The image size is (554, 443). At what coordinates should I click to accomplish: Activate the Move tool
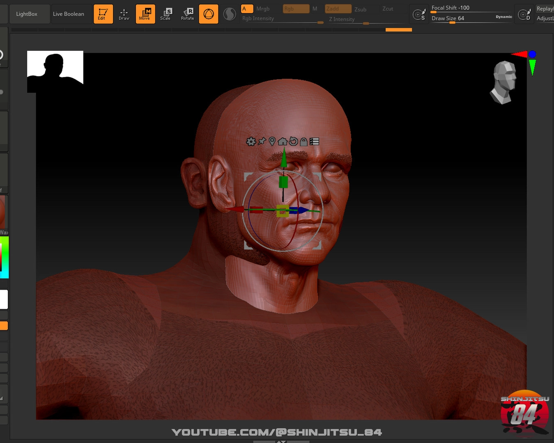[x=145, y=14]
